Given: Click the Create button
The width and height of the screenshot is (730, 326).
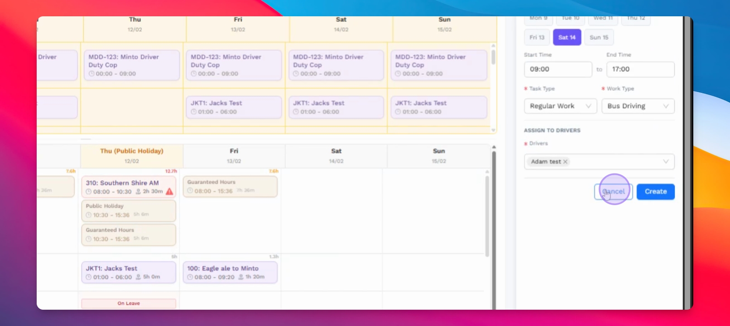Looking at the screenshot, I should pyautogui.click(x=656, y=192).
